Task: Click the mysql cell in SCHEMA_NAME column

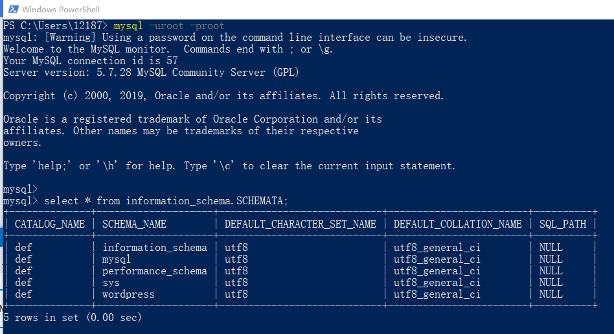Action: (117, 259)
